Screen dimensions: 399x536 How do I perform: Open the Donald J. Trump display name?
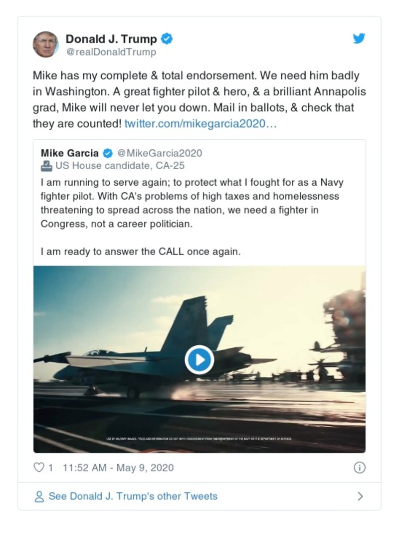(x=111, y=39)
